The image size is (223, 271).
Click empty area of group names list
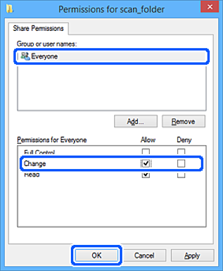tap(112, 88)
